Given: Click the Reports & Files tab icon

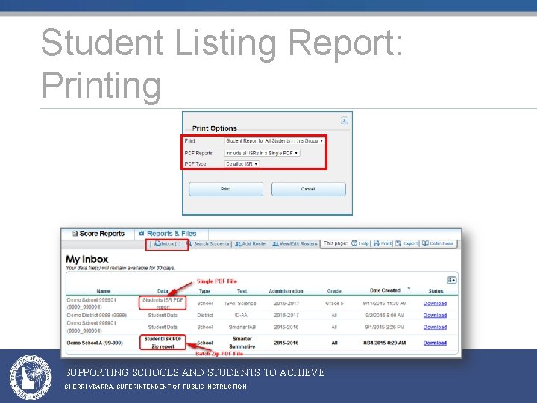Looking at the screenshot, I should pyautogui.click(x=141, y=234).
